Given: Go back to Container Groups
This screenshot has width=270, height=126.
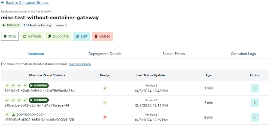Looking at the screenshot, I should [27, 3].
